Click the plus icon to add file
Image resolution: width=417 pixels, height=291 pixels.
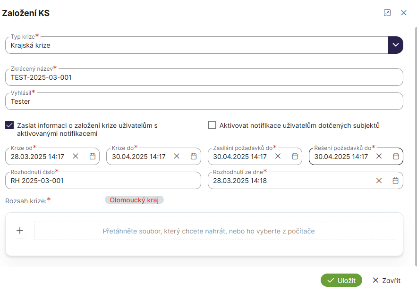[20, 231]
